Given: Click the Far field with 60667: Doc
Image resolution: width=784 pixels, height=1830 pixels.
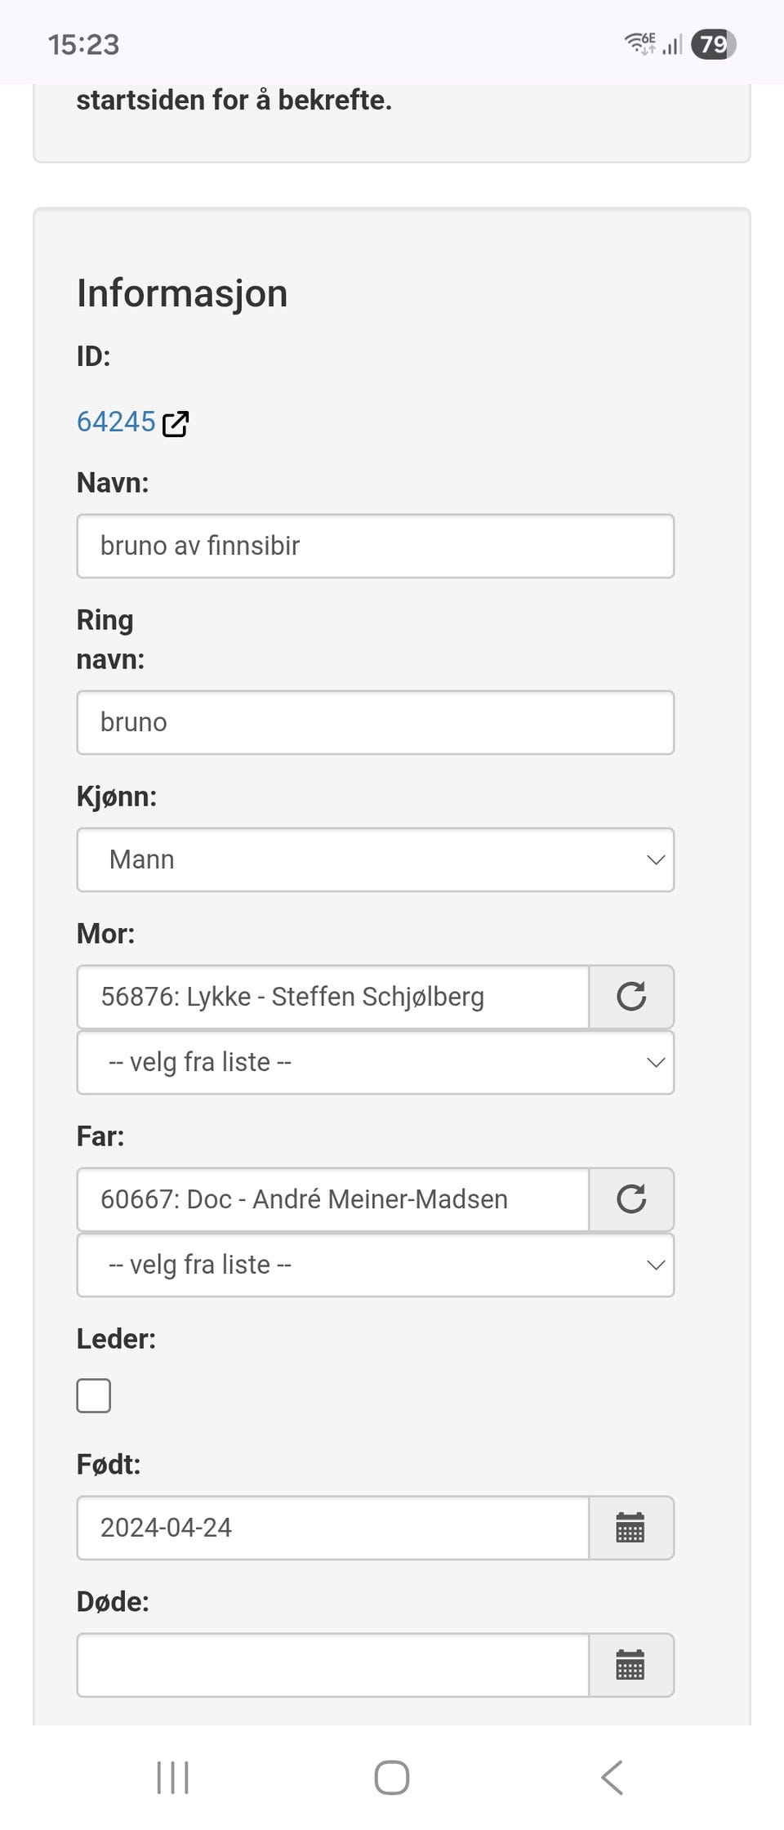Looking at the screenshot, I should point(333,1199).
